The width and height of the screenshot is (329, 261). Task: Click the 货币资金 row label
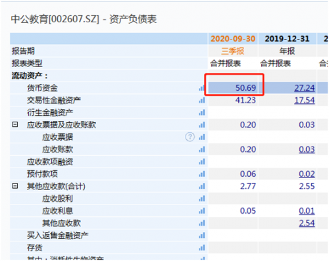[x=42, y=88]
